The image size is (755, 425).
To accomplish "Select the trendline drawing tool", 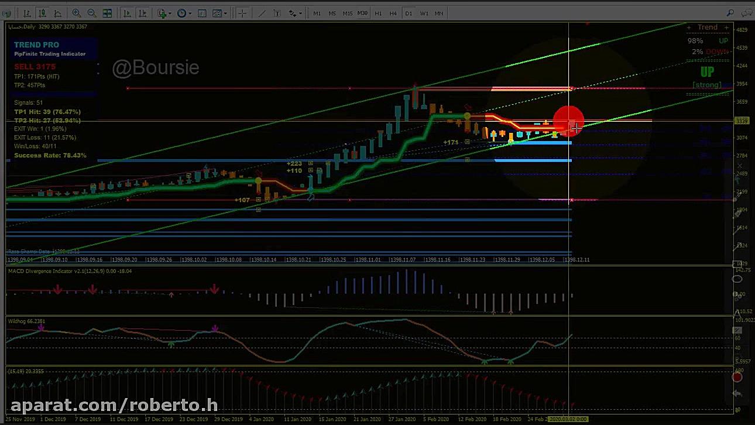I will pos(262,13).
